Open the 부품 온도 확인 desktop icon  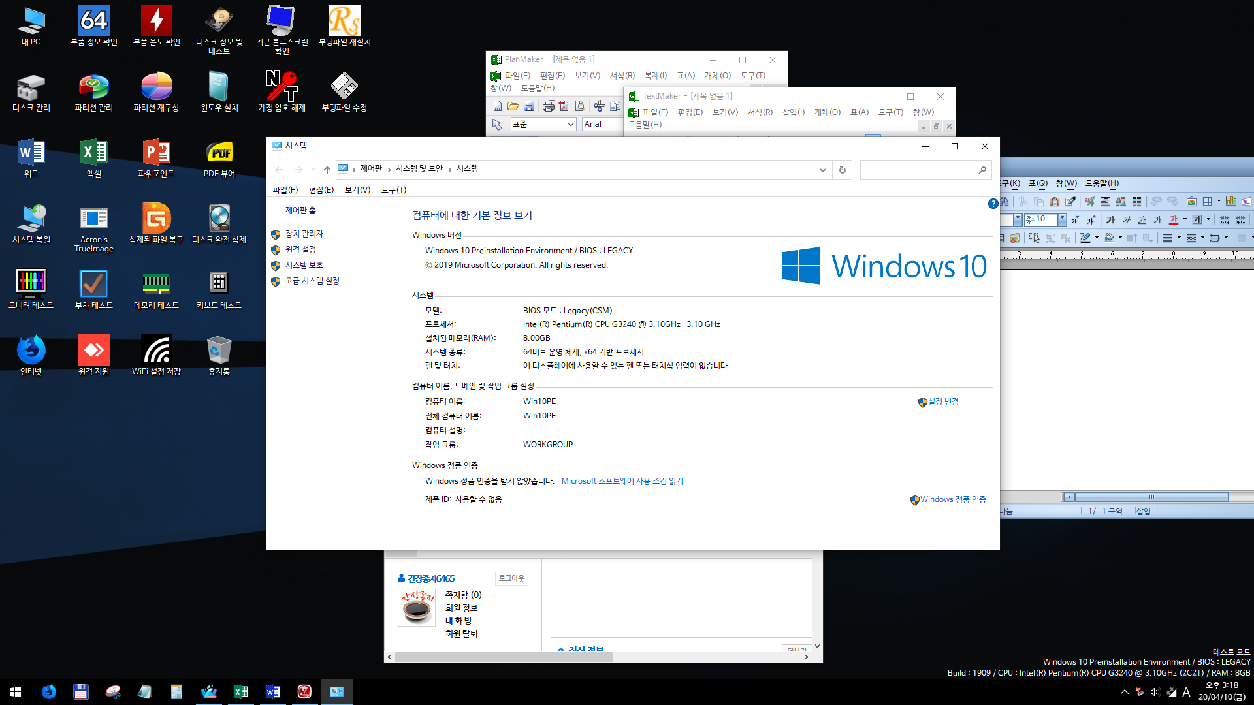(156, 26)
